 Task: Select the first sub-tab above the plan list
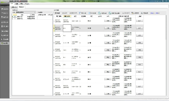pyautogui.click(x=15, y=8)
